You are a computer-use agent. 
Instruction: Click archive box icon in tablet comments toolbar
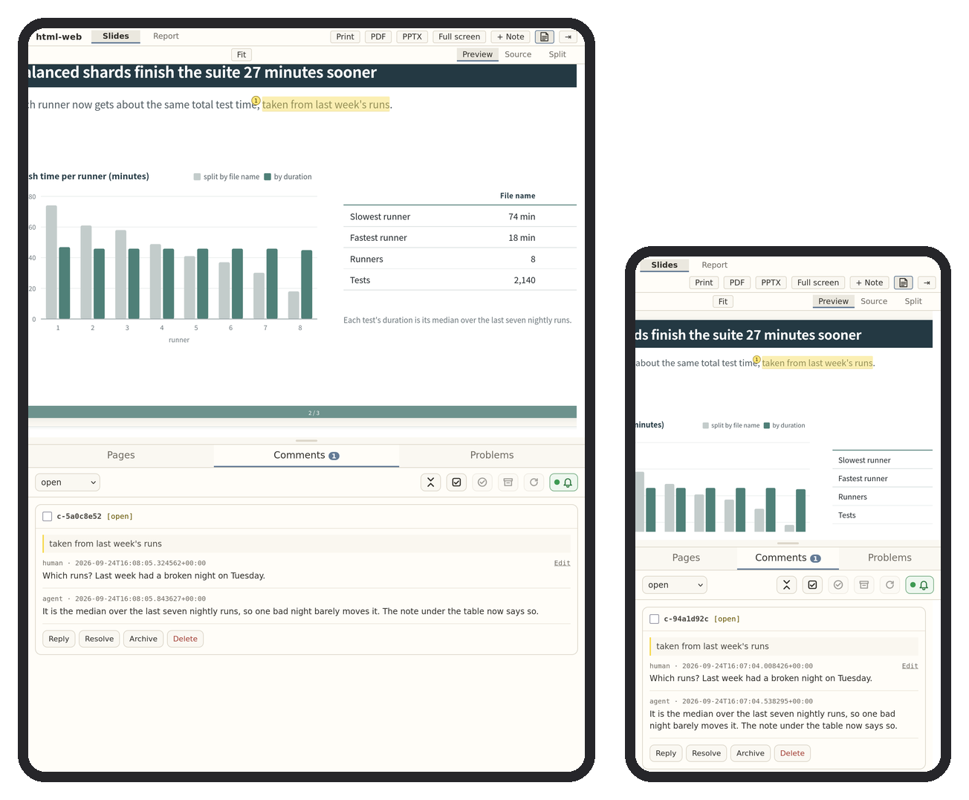508,483
